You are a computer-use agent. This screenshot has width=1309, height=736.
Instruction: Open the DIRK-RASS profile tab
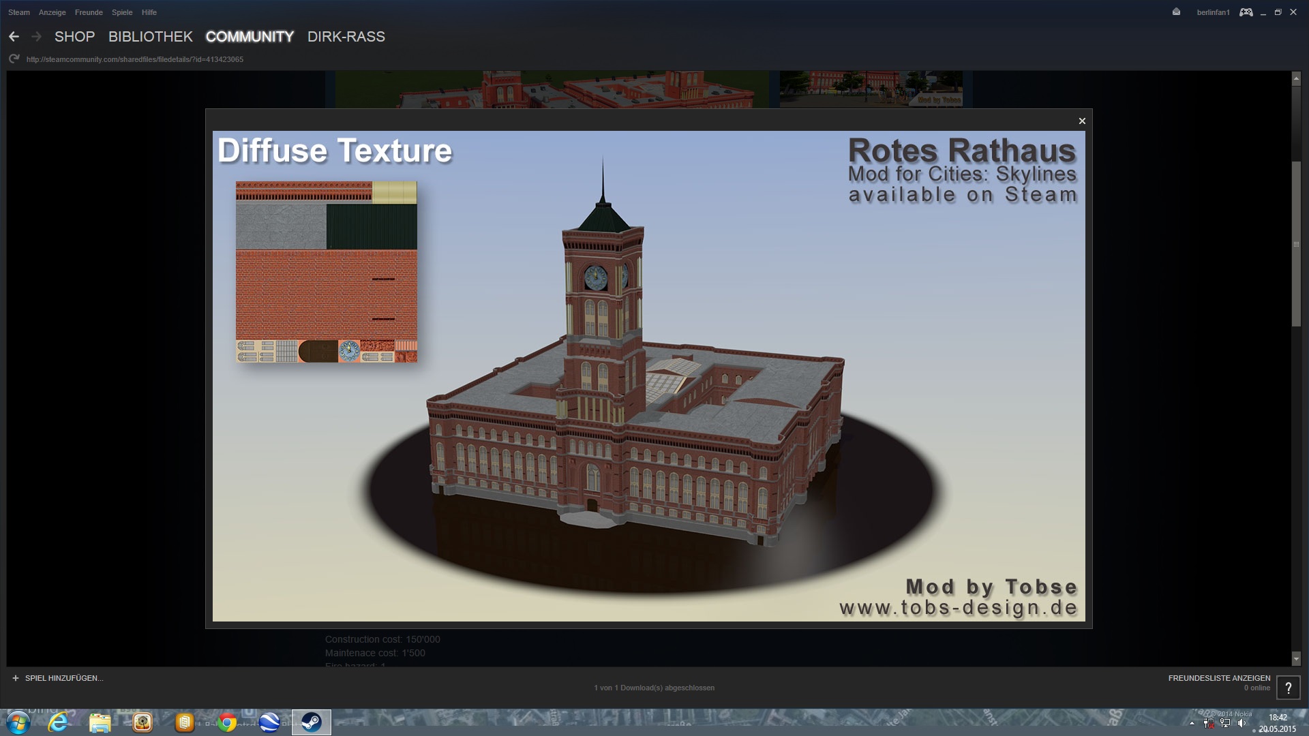click(346, 37)
